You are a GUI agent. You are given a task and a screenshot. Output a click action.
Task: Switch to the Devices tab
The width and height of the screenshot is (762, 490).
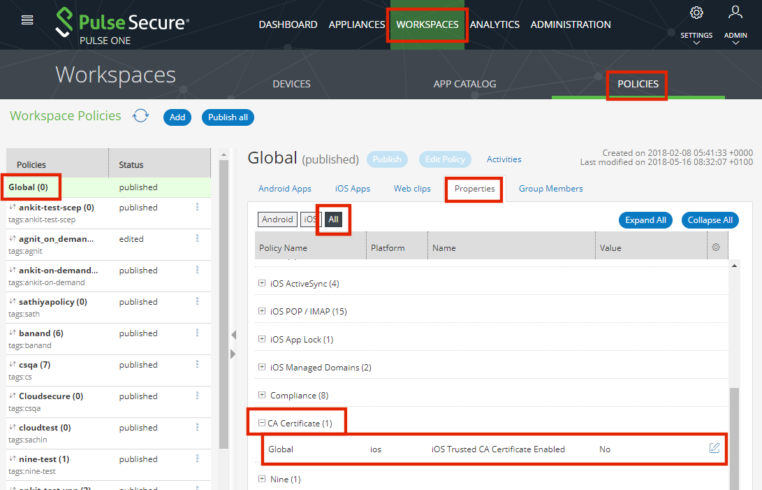click(x=291, y=84)
